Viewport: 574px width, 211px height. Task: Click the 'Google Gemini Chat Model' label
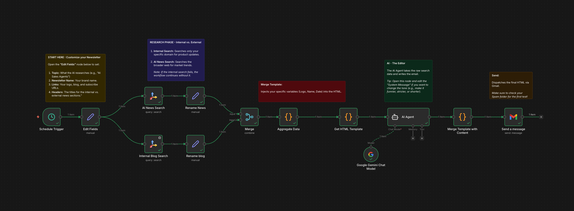[x=371, y=167]
